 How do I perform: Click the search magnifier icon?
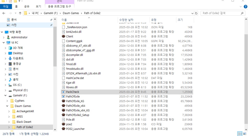pos(242,13)
